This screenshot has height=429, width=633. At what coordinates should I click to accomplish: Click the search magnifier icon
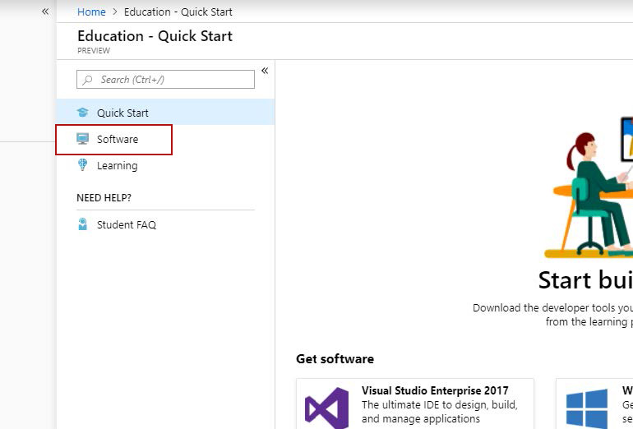click(x=87, y=80)
